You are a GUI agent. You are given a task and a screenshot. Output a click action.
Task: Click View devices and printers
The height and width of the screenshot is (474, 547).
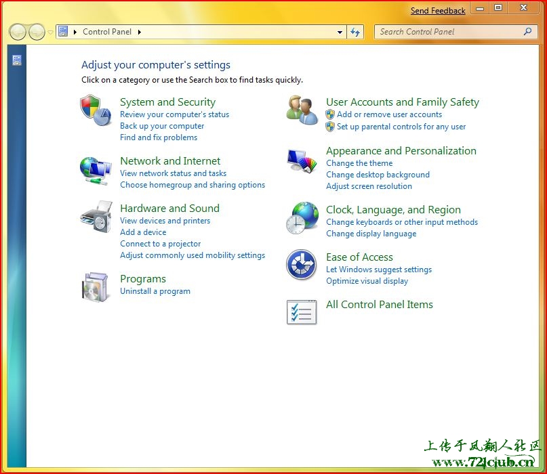click(x=165, y=221)
